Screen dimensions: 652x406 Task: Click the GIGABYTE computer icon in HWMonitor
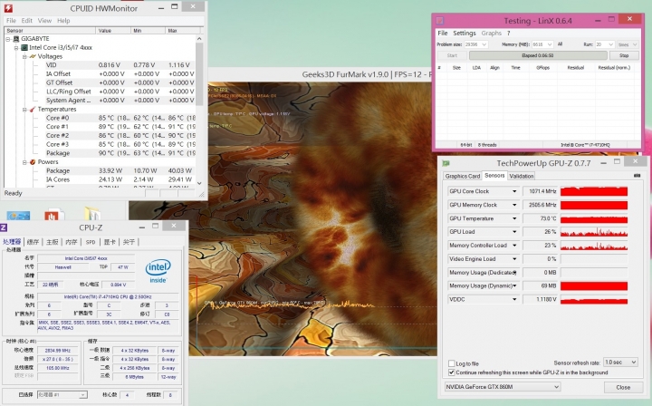coord(16,39)
